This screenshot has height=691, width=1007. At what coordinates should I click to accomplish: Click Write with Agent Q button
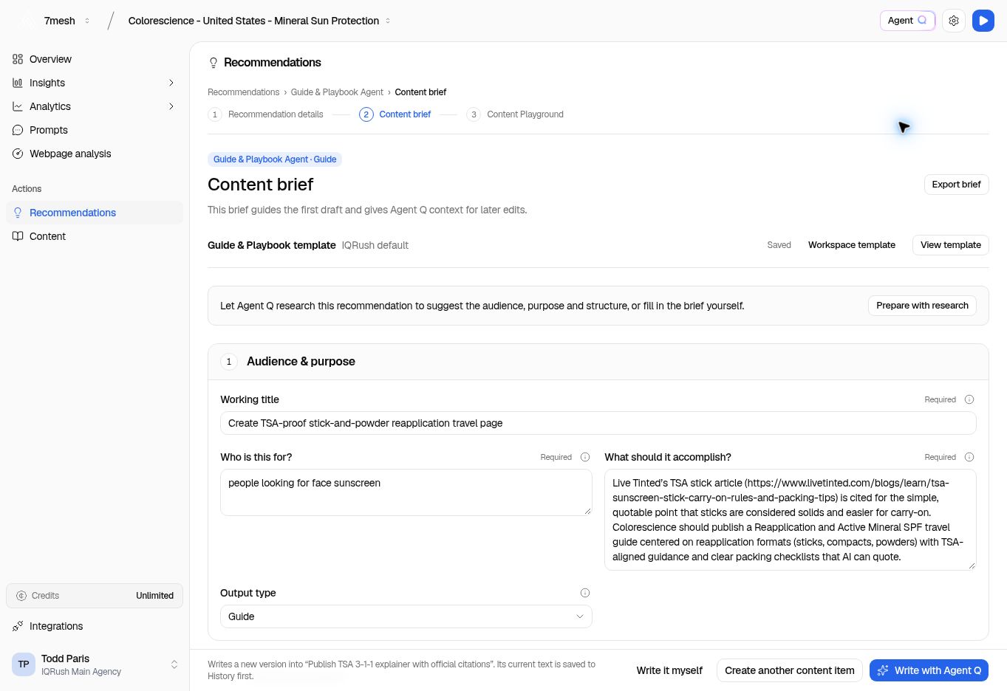click(929, 670)
